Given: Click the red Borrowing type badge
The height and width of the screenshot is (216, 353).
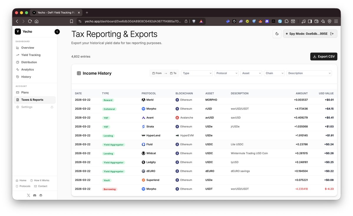Looking at the screenshot, I should (110, 189).
